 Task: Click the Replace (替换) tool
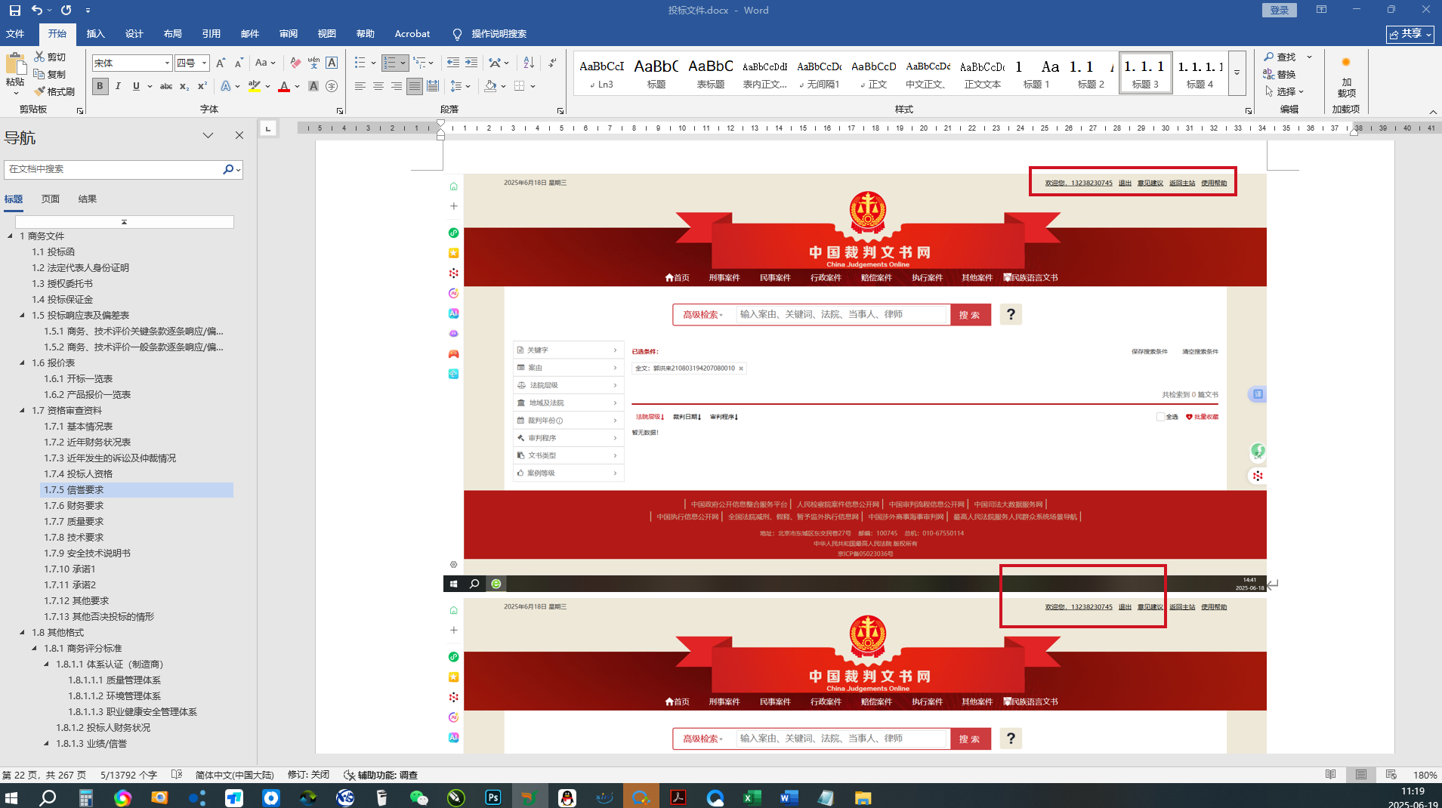click(1280, 74)
